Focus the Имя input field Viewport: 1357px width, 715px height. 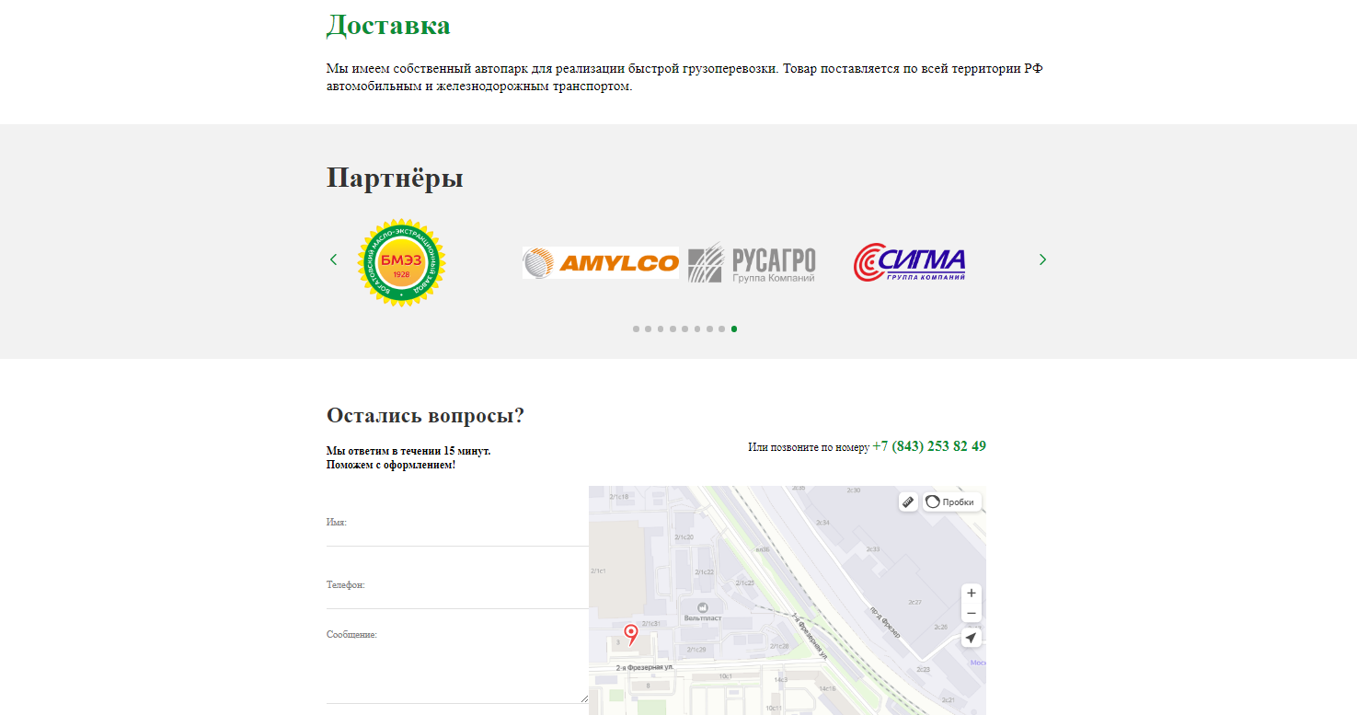tap(457, 523)
